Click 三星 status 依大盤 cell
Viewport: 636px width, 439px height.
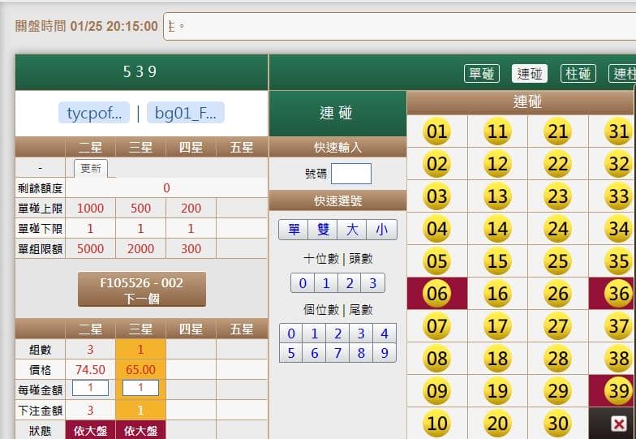pos(140,430)
